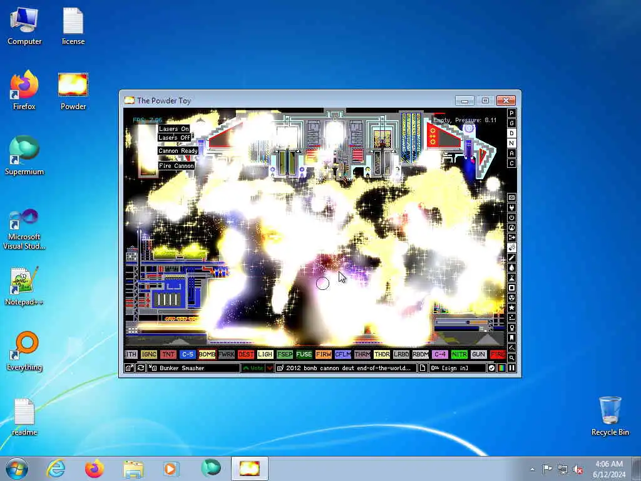This screenshot has width=641, height=481.
Task: Click the sign in button
Action: point(458,368)
